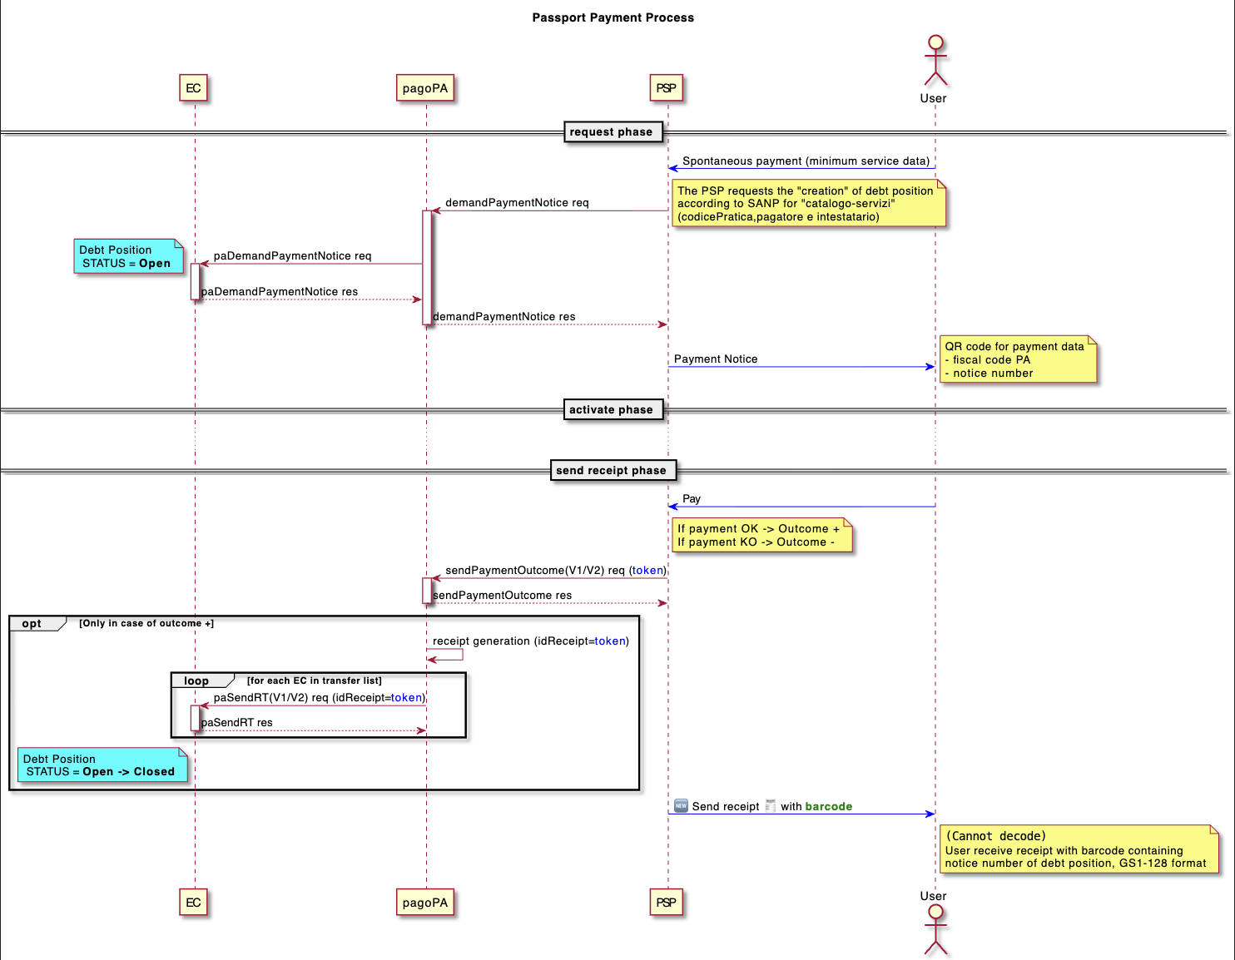Viewport: 1235px width, 960px height.
Task: Click the bottom pagoPA participant box
Action: 425,903
